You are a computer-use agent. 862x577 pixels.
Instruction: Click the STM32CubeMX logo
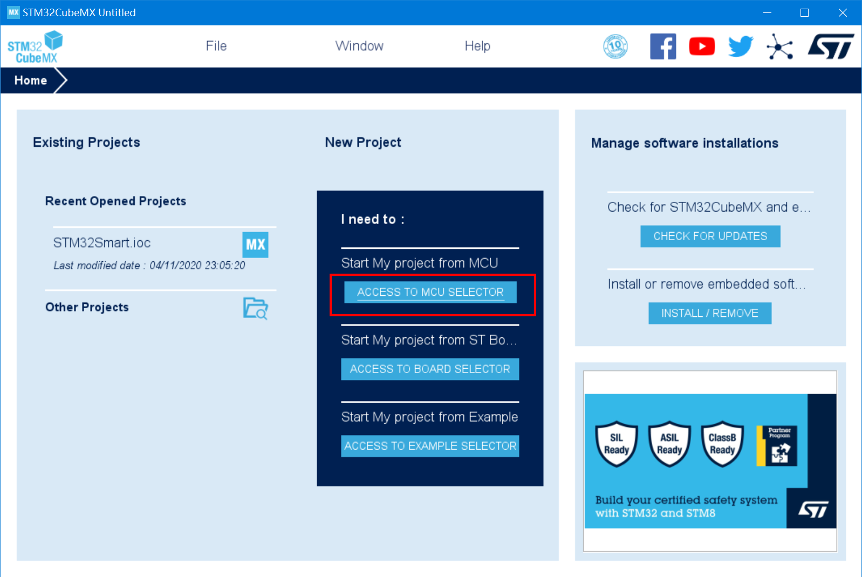coord(35,47)
